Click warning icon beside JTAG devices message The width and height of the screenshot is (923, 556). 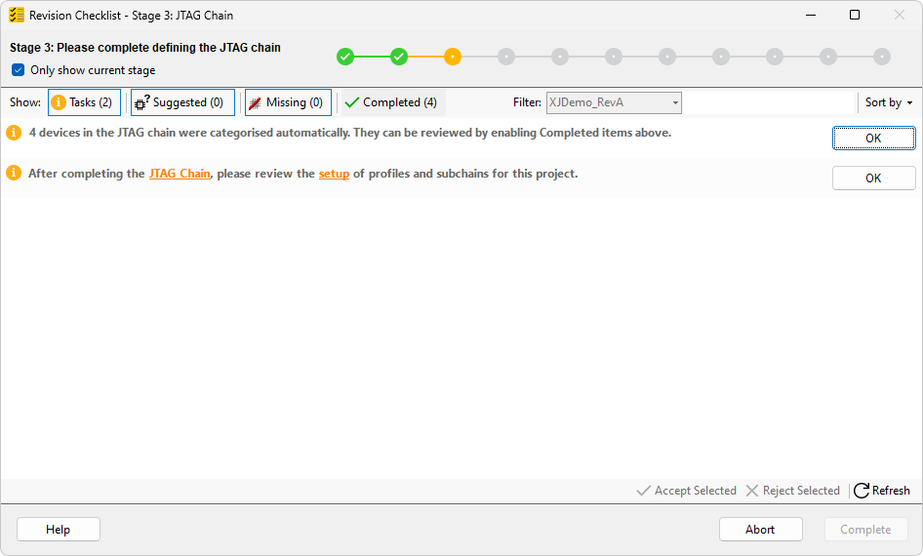coord(14,133)
